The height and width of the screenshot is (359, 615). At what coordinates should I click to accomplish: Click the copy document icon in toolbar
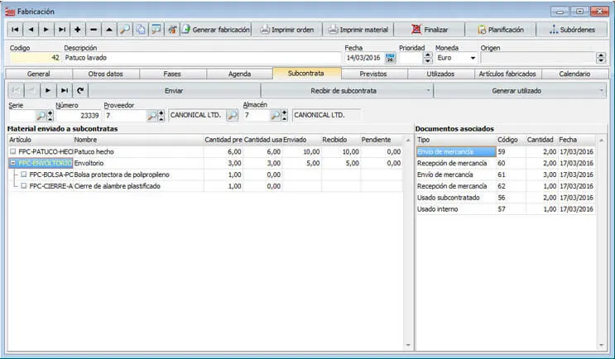tap(141, 30)
